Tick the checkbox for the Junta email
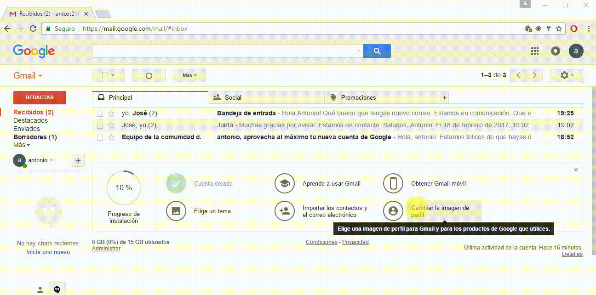Viewport: 596px width, 295px height. click(100, 125)
